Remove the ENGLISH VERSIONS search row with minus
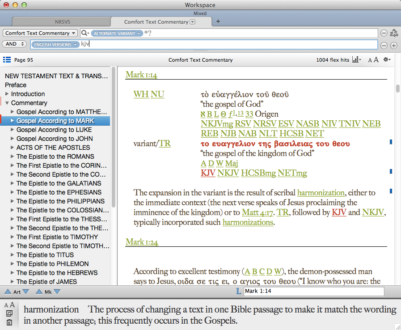 [384, 46]
